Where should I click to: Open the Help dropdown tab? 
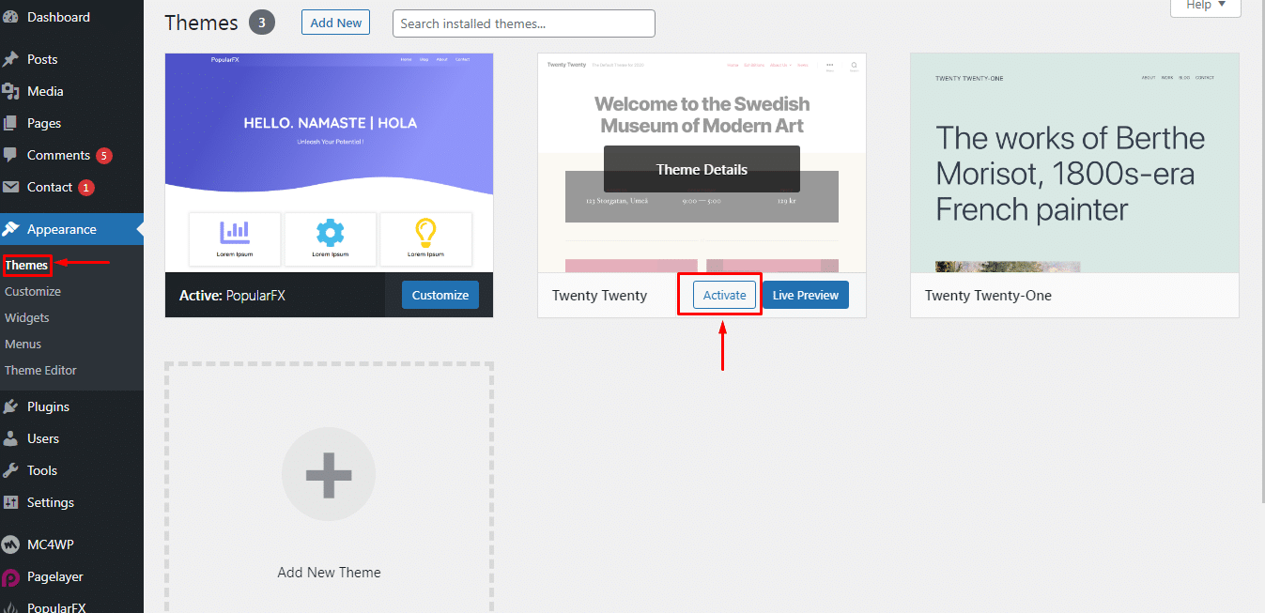pos(1205,6)
